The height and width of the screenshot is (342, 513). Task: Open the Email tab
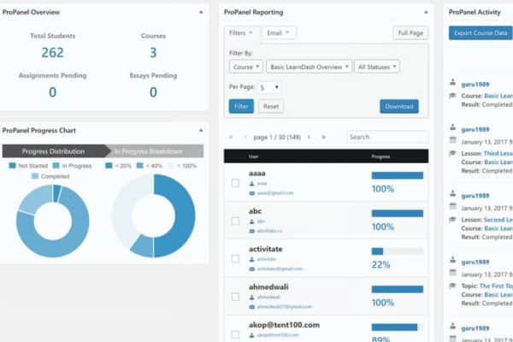279,33
